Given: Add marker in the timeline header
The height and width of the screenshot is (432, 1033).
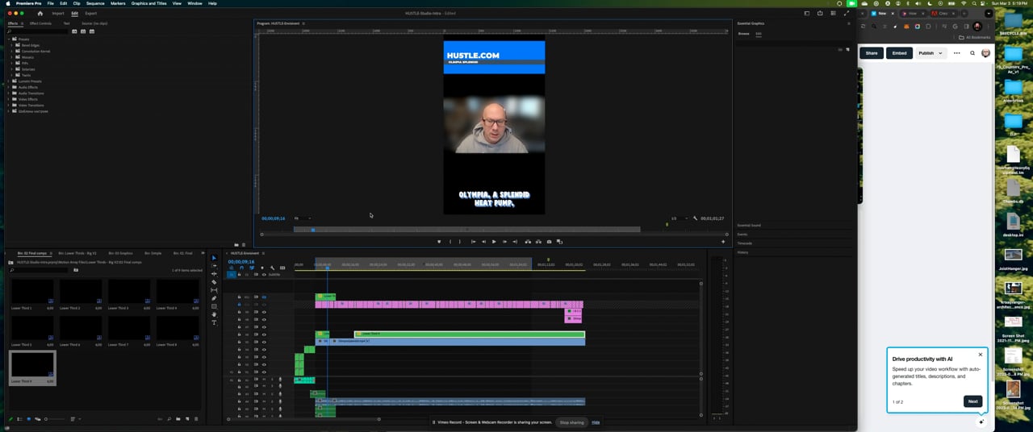Looking at the screenshot, I should tap(262, 268).
